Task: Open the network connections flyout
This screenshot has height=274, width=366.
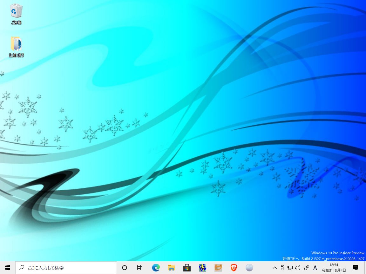Action: click(x=290, y=268)
